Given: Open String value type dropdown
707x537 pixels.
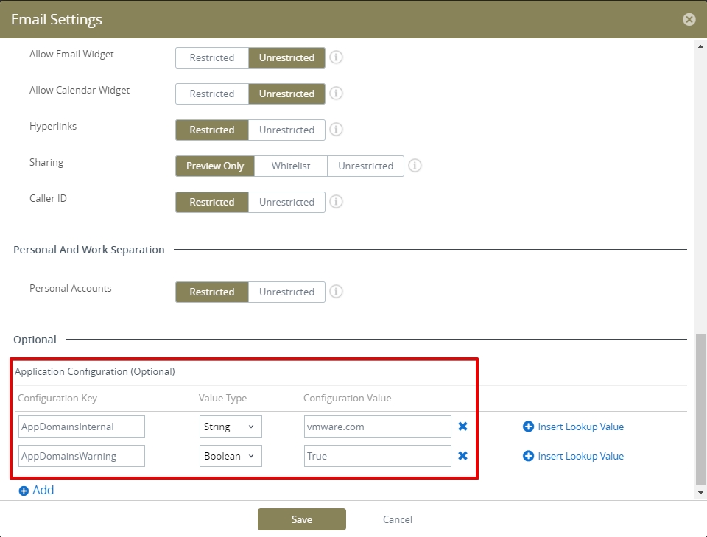Looking at the screenshot, I should [x=231, y=427].
